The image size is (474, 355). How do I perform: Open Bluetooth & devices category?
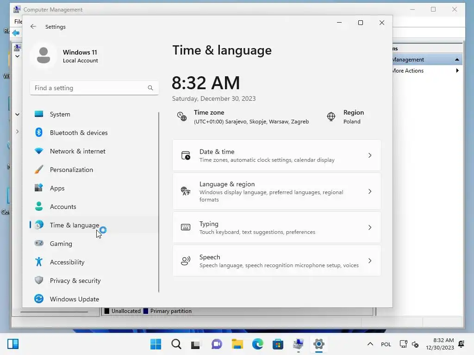pos(94,133)
